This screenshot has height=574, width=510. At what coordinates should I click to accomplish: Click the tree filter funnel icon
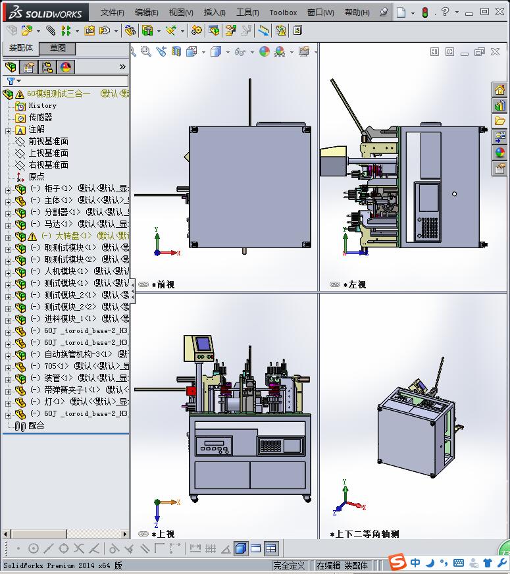click(11, 81)
